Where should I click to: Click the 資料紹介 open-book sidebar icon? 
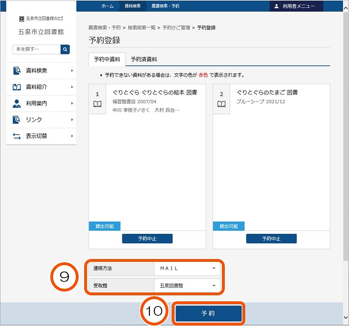pyautogui.click(x=17, y=87)
